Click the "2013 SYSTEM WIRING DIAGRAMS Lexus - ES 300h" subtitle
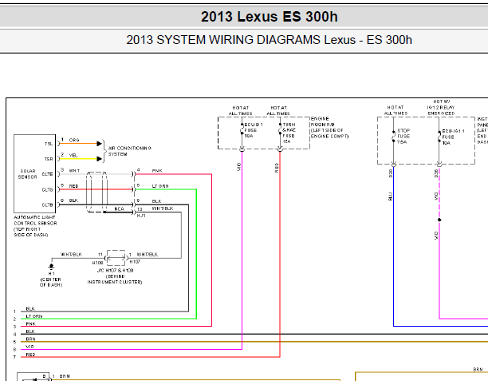Viewport: 488px width, 381px height. point(269,40)
